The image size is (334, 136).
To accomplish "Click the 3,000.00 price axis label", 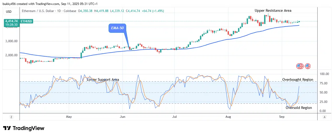I will click(x=11, y=41).
